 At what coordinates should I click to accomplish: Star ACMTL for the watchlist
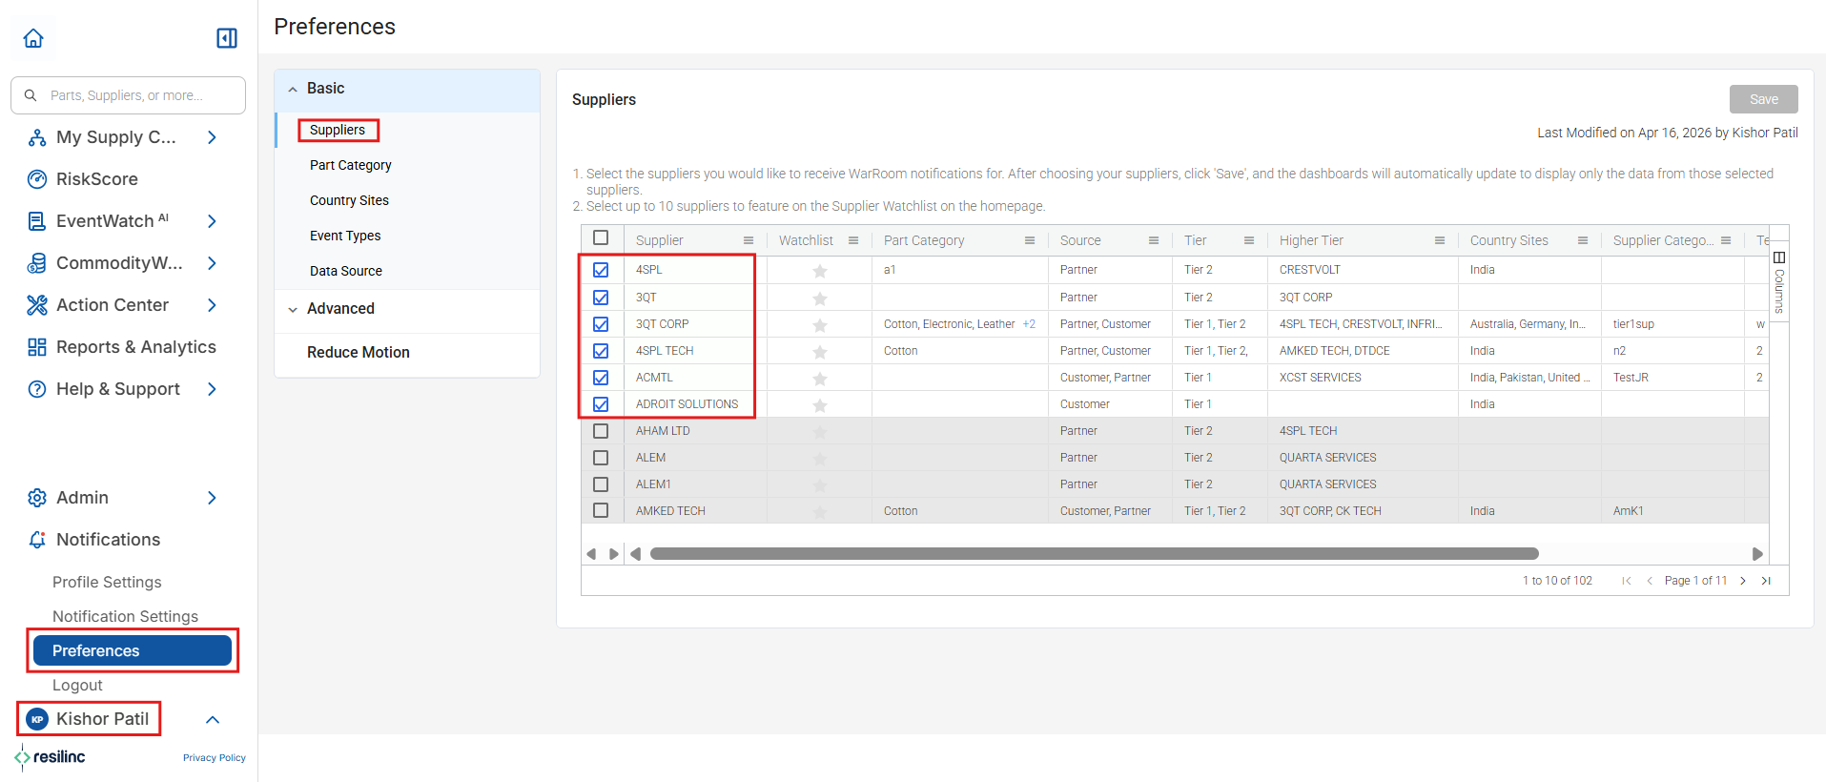point(819,379)
